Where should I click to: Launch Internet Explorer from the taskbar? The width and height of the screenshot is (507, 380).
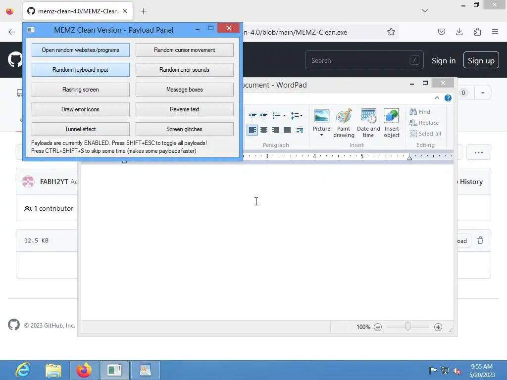[23, 370]
